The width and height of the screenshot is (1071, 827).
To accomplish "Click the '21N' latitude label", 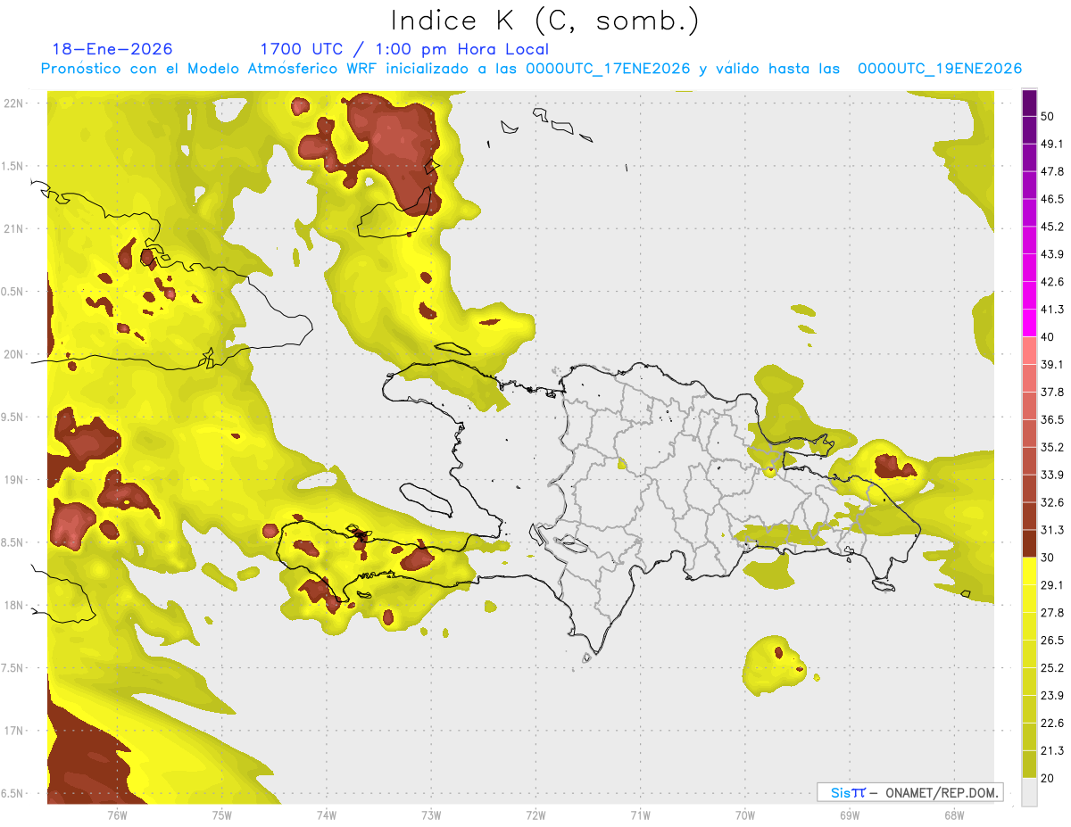I will click(x=15, y=228).
